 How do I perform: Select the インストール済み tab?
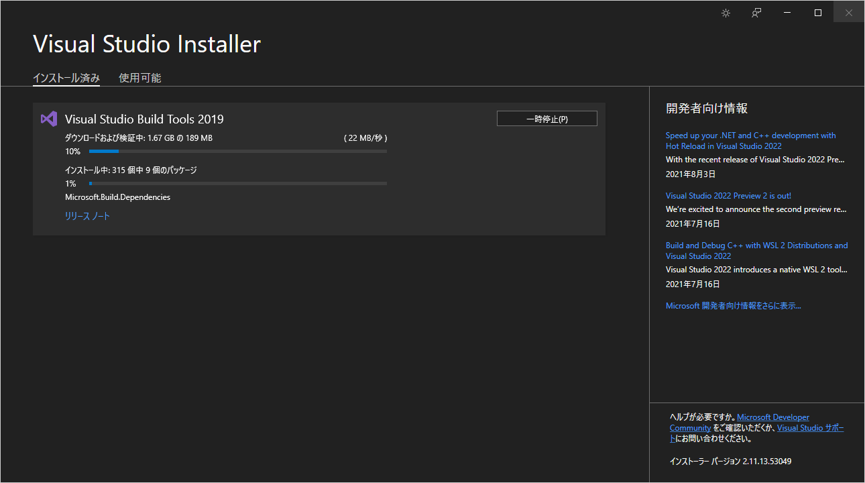(x=66, y=77)
